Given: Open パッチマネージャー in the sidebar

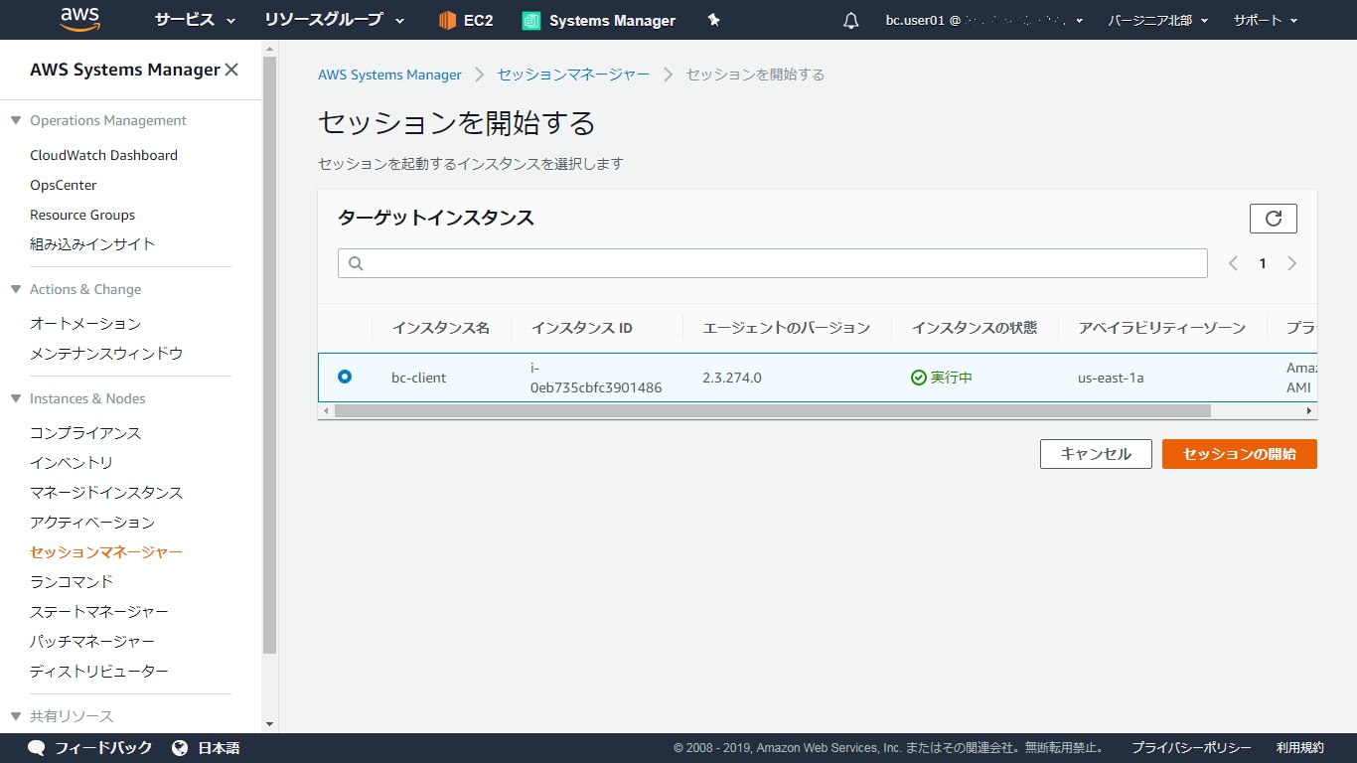Looking at the screenshot, I should [x=92, y=642].
